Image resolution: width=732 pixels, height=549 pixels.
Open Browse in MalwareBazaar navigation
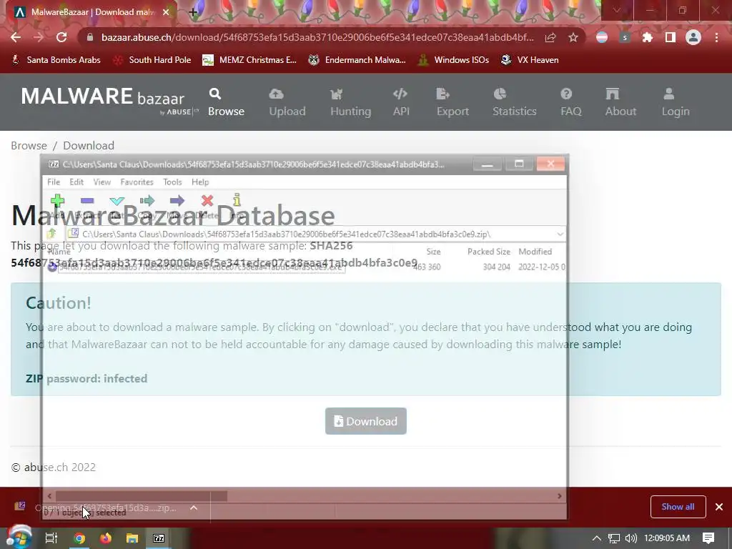pyautogui.click(x=226, y=102)
